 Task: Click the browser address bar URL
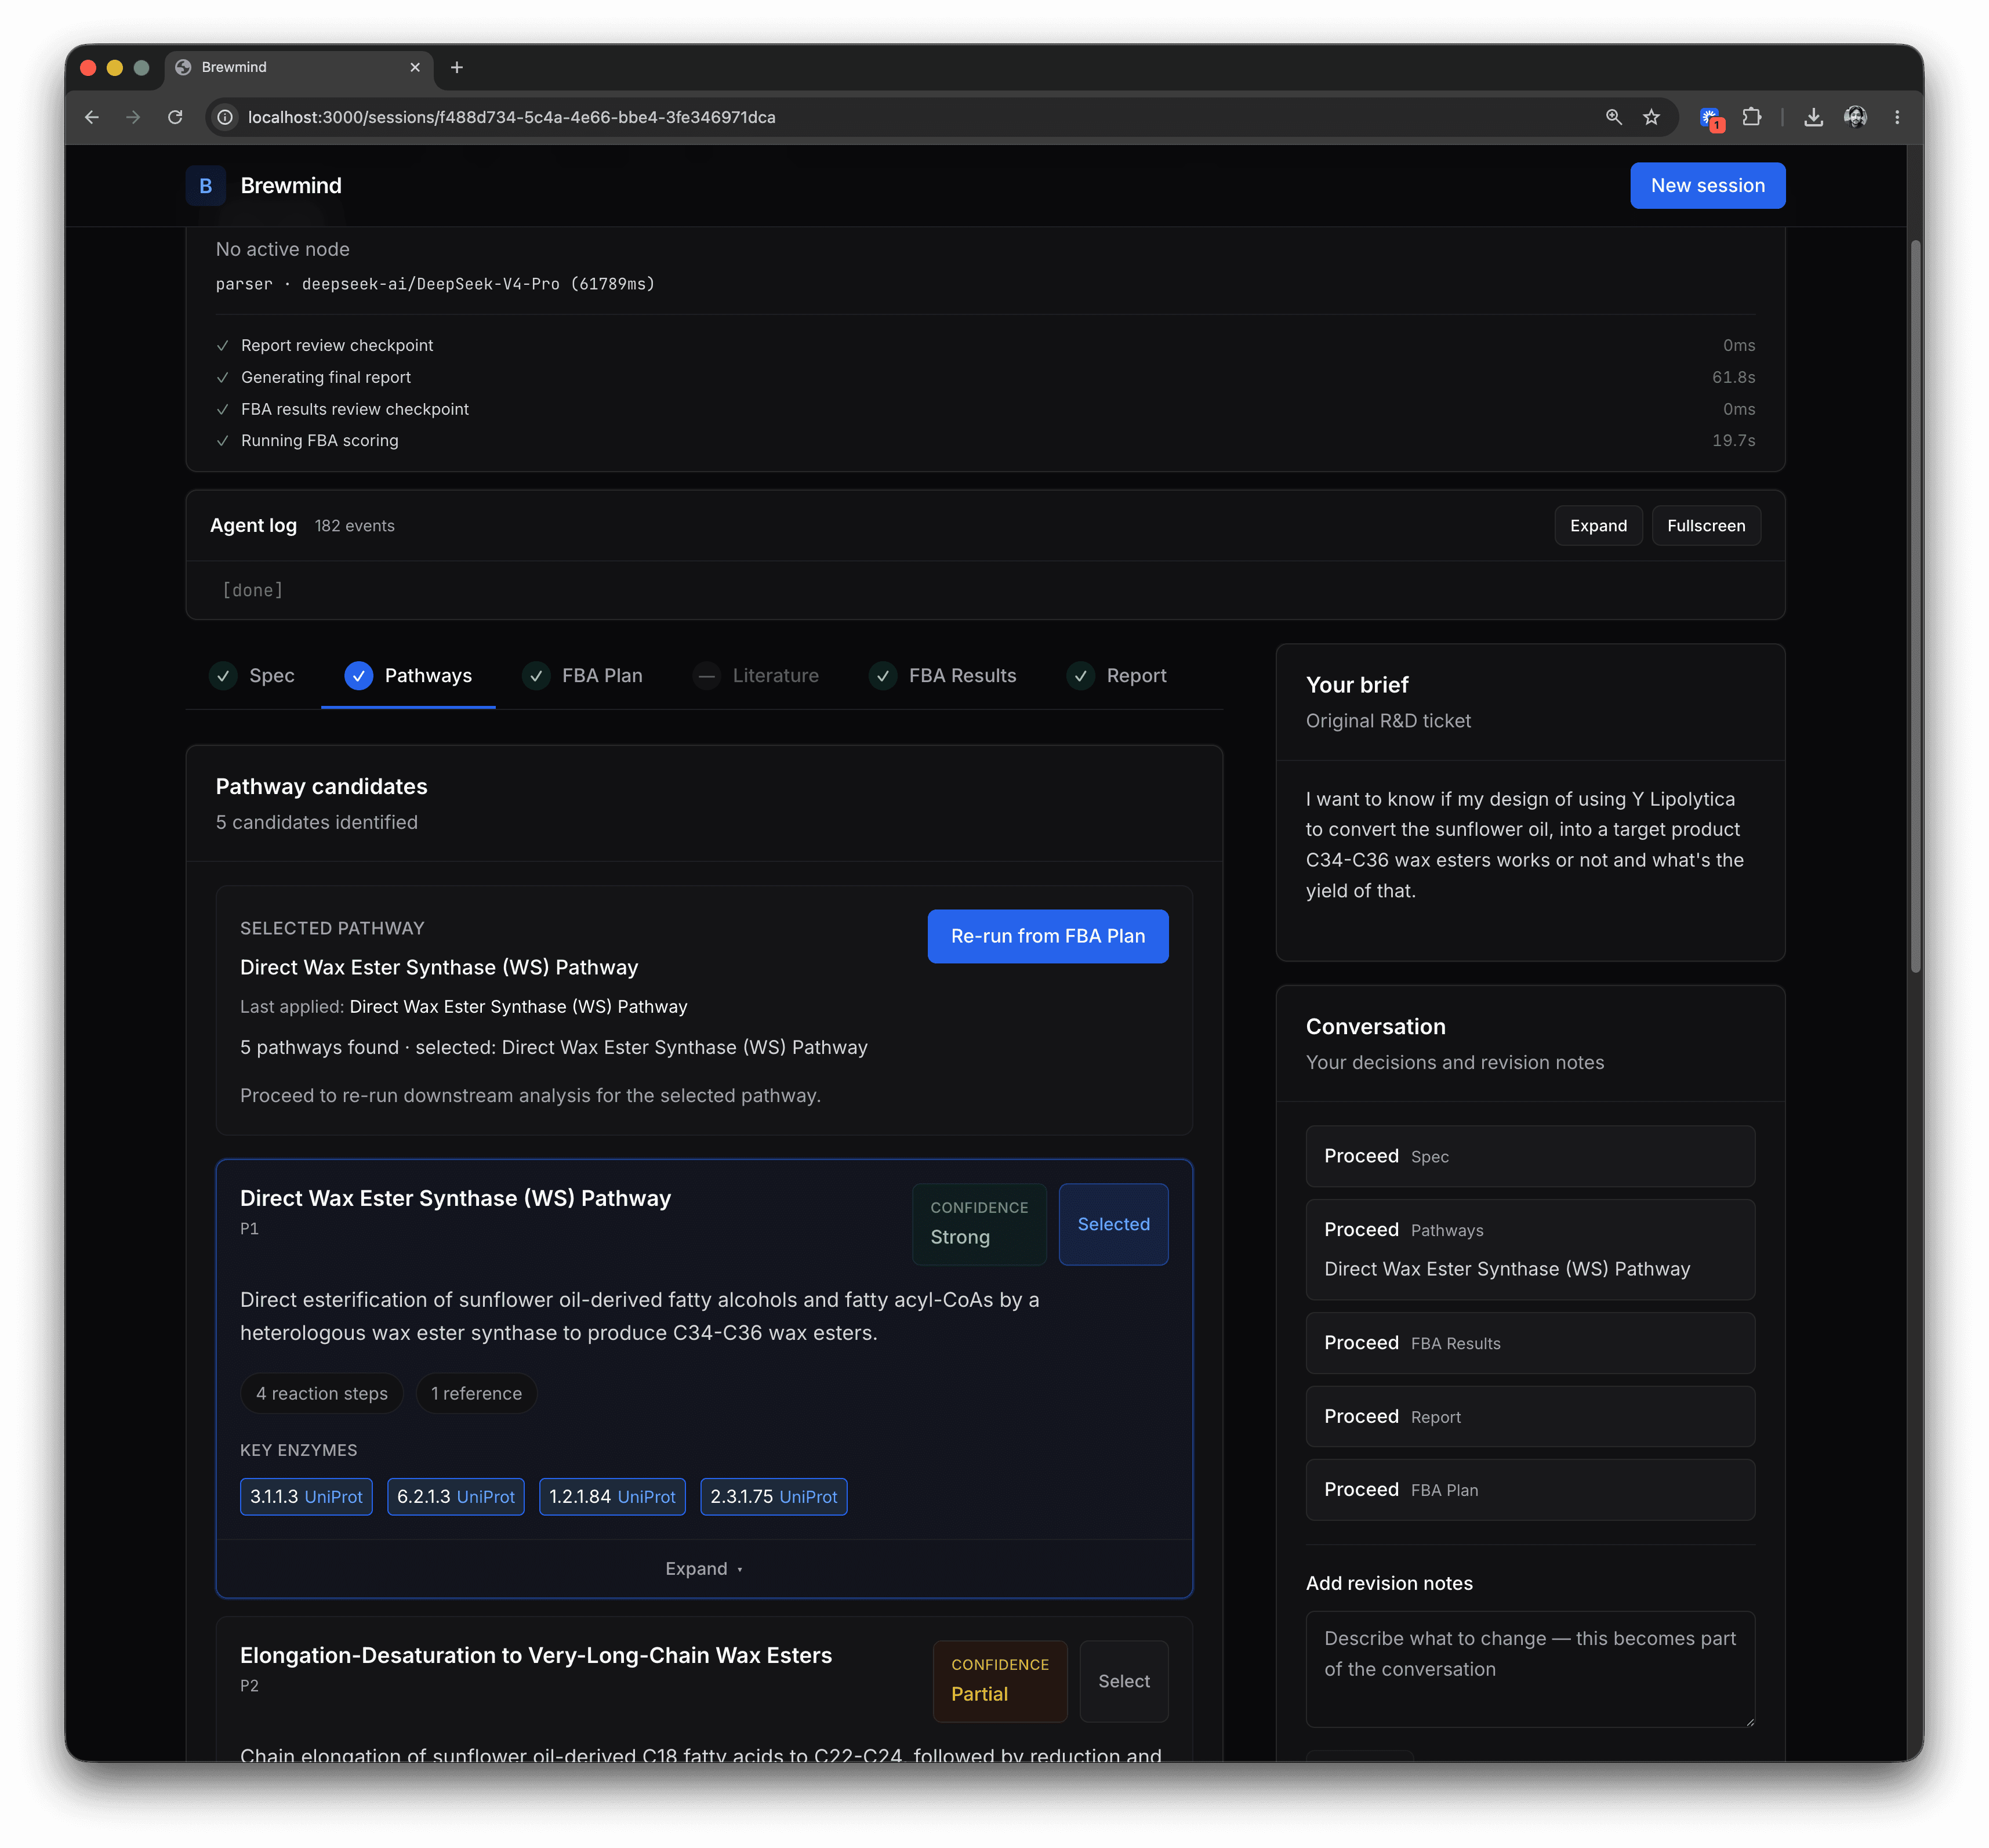[x=511, y=117]
